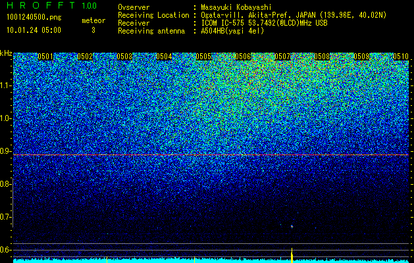This screenshot has width=414, height=263.
Task: Click the 0509 time marker label
Action: coord(361,57)
